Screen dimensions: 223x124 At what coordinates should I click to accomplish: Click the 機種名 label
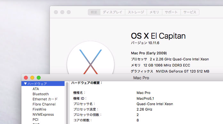pos(79,93)
